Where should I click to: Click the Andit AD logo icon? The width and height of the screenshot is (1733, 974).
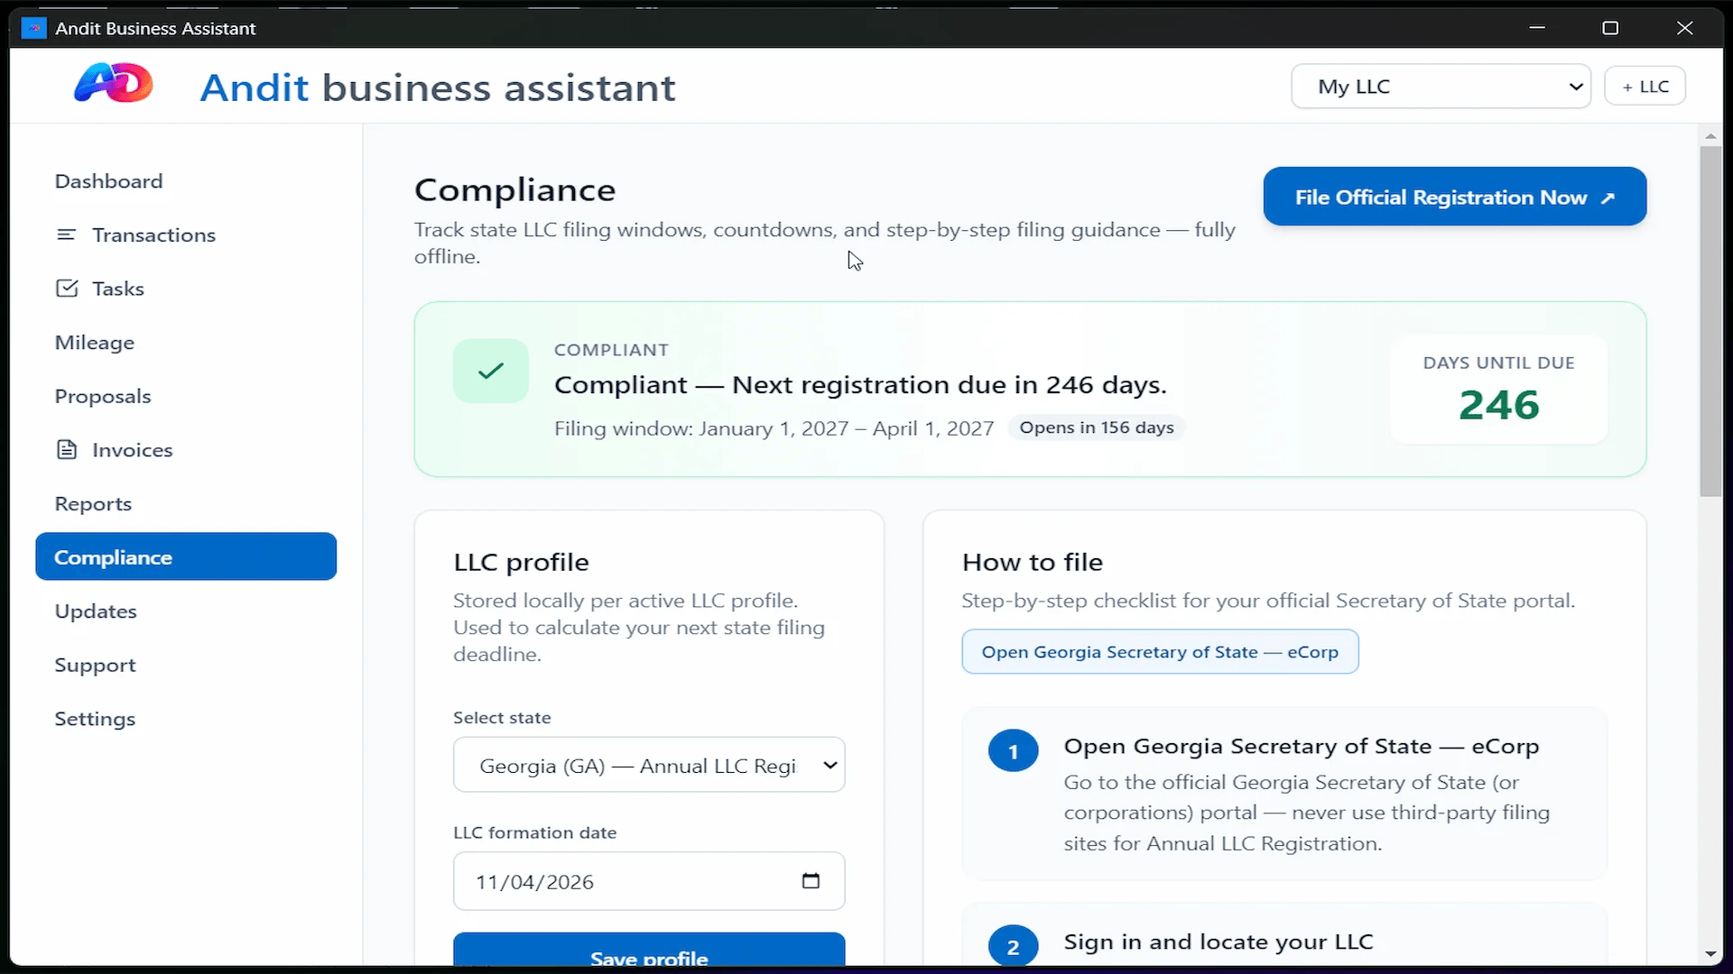[x=114, y=84]
